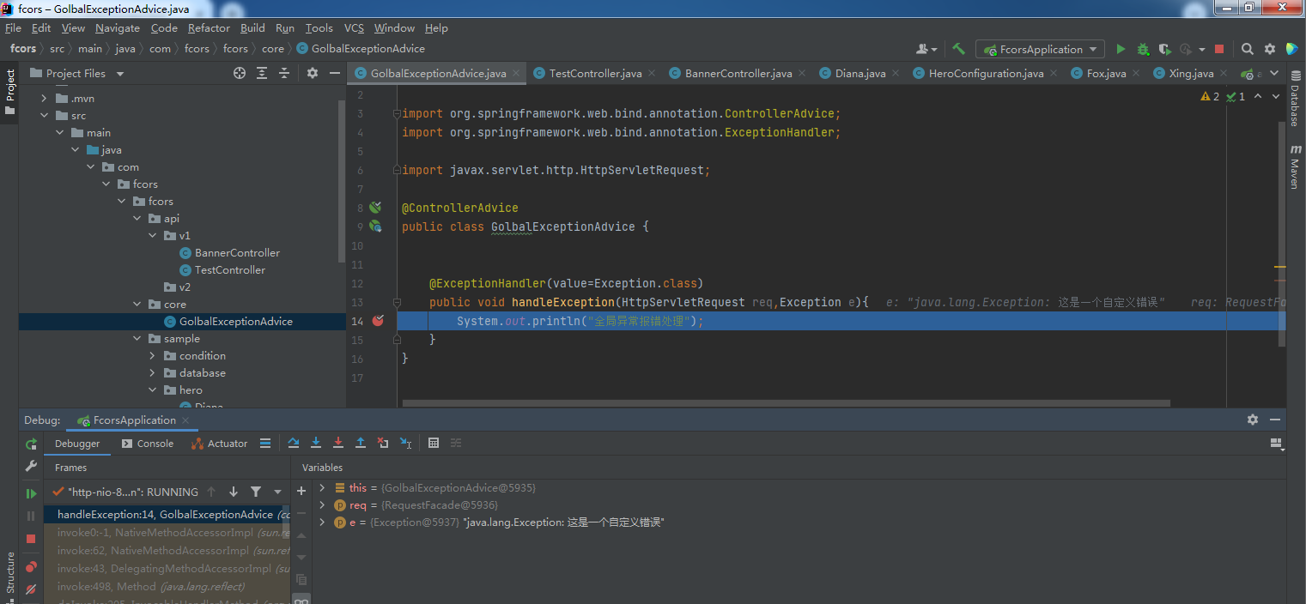Rerun FcorsApplication in the debug panel
This screenshot has height=604, width=1306.
click(x=31, y=444)
